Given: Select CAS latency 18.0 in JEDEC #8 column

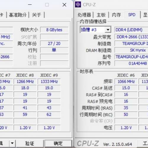Looking at the screenshot, I should click(25, 88).
